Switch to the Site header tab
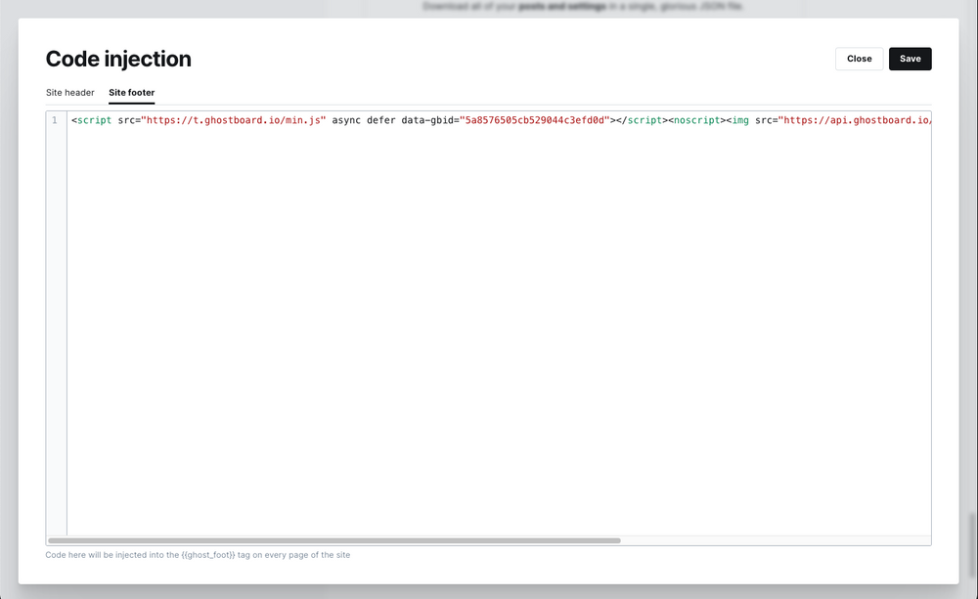 [69, 92]
